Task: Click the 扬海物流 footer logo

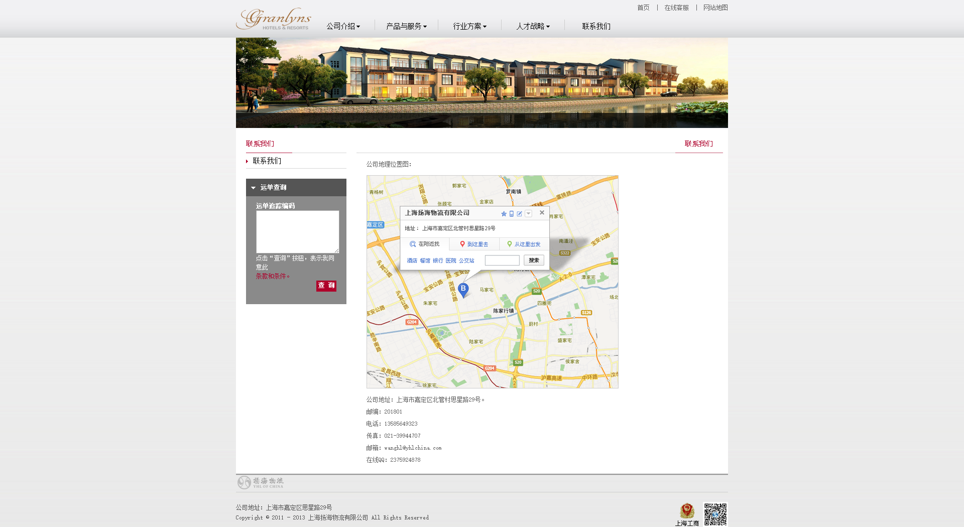Action: click(x=261, y=482)
